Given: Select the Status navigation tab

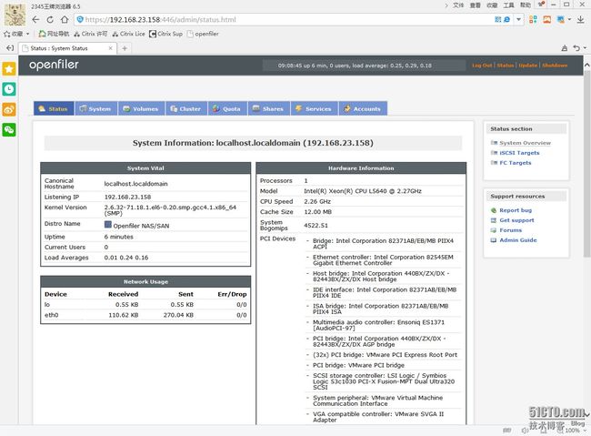Looking at the screenshot, I should click(x=54, y=108).
